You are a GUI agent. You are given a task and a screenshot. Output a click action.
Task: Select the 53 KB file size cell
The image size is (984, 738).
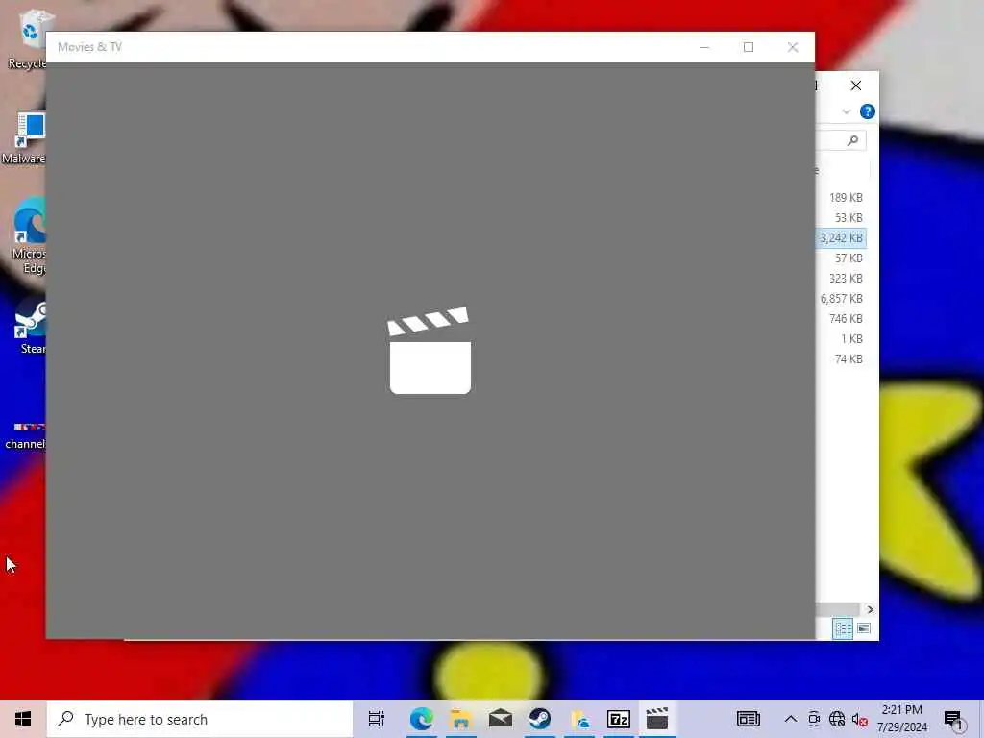849,218
